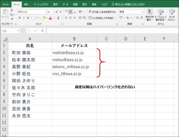
Task: Select the format painter brush icon
Action: pos(12,19)
